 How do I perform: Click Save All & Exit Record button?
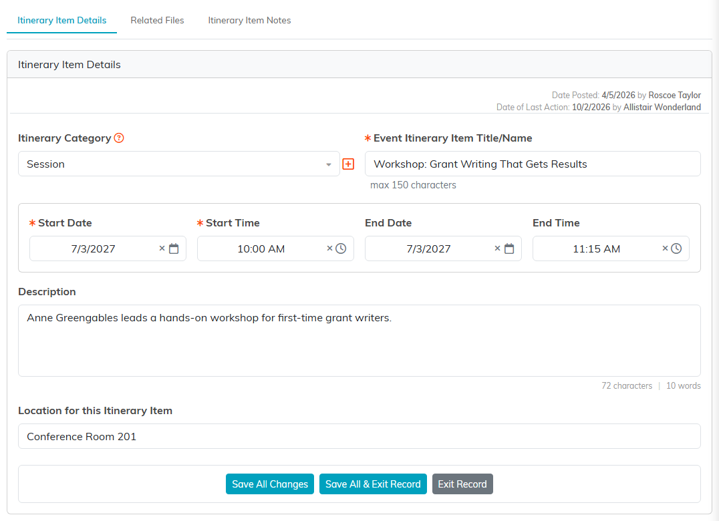tap(374, 484)
